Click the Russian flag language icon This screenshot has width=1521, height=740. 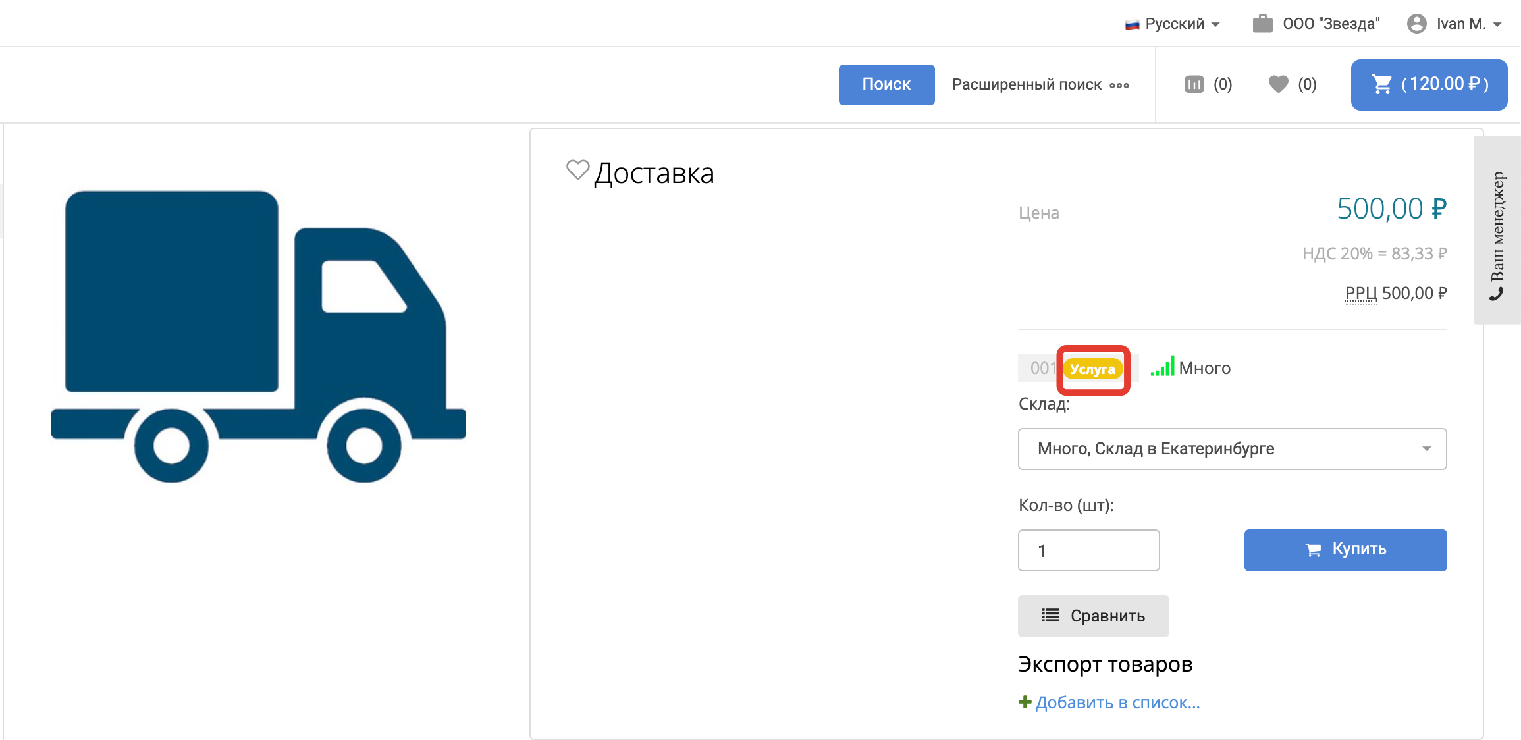(1132, 25)
